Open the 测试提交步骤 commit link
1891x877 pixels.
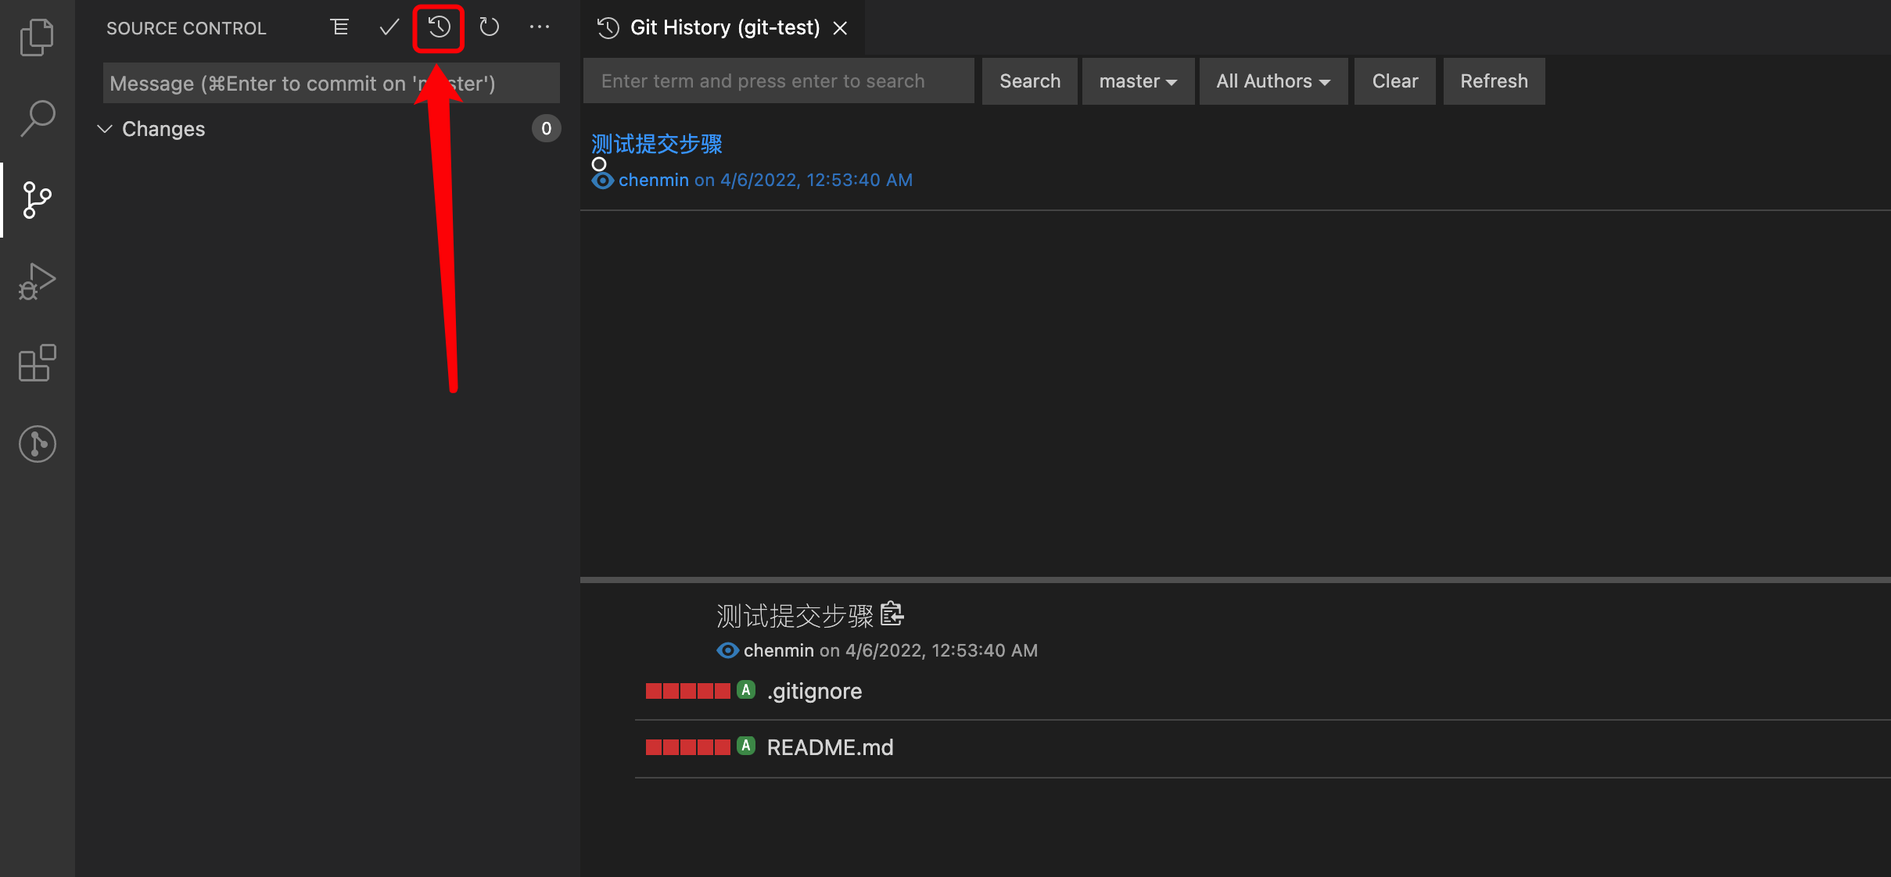[655, 144]
